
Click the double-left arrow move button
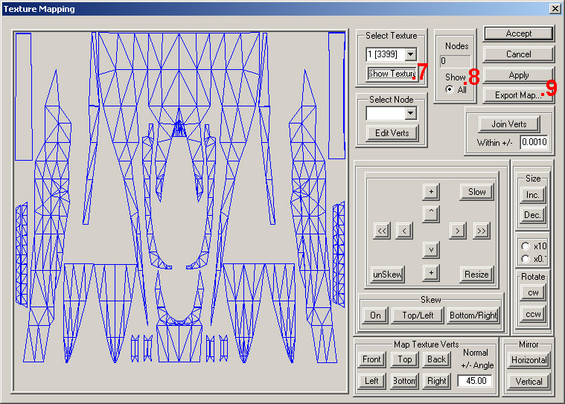(382, 231)
